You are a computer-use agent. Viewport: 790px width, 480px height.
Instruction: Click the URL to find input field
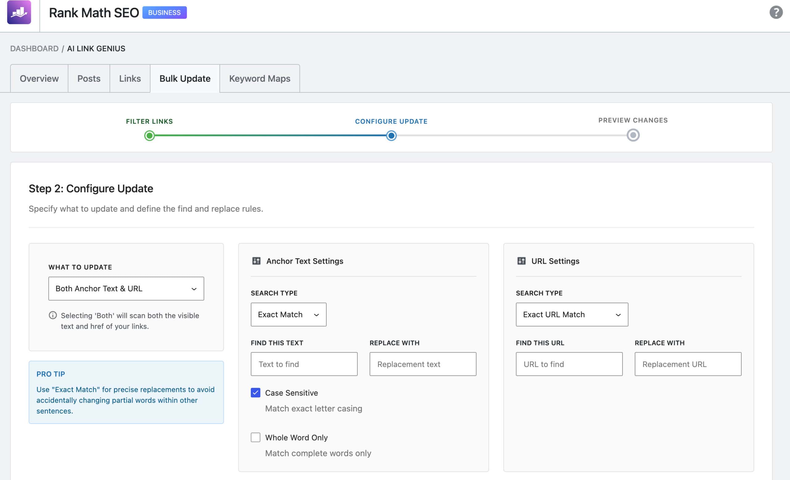569,364
